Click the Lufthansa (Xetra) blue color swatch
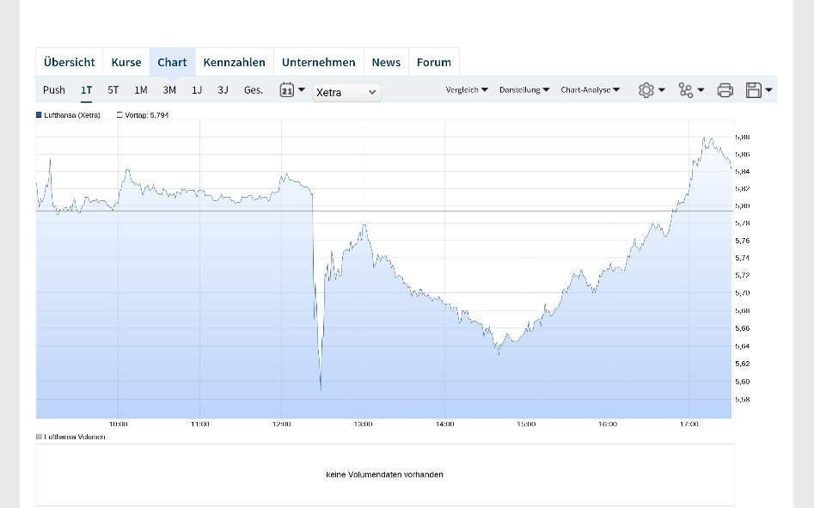The image size is (814, 508). 39,115
